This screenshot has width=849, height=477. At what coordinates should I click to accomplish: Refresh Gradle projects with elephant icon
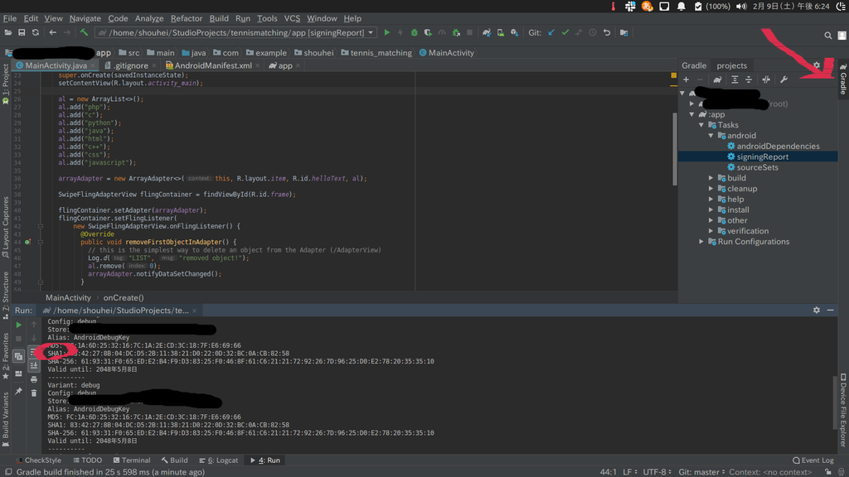pos(717,79)
